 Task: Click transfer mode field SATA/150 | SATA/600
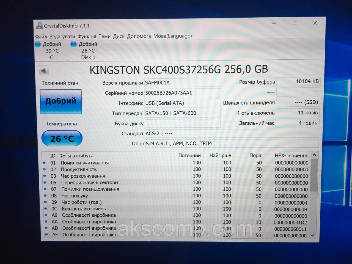(x=182, y=113)
